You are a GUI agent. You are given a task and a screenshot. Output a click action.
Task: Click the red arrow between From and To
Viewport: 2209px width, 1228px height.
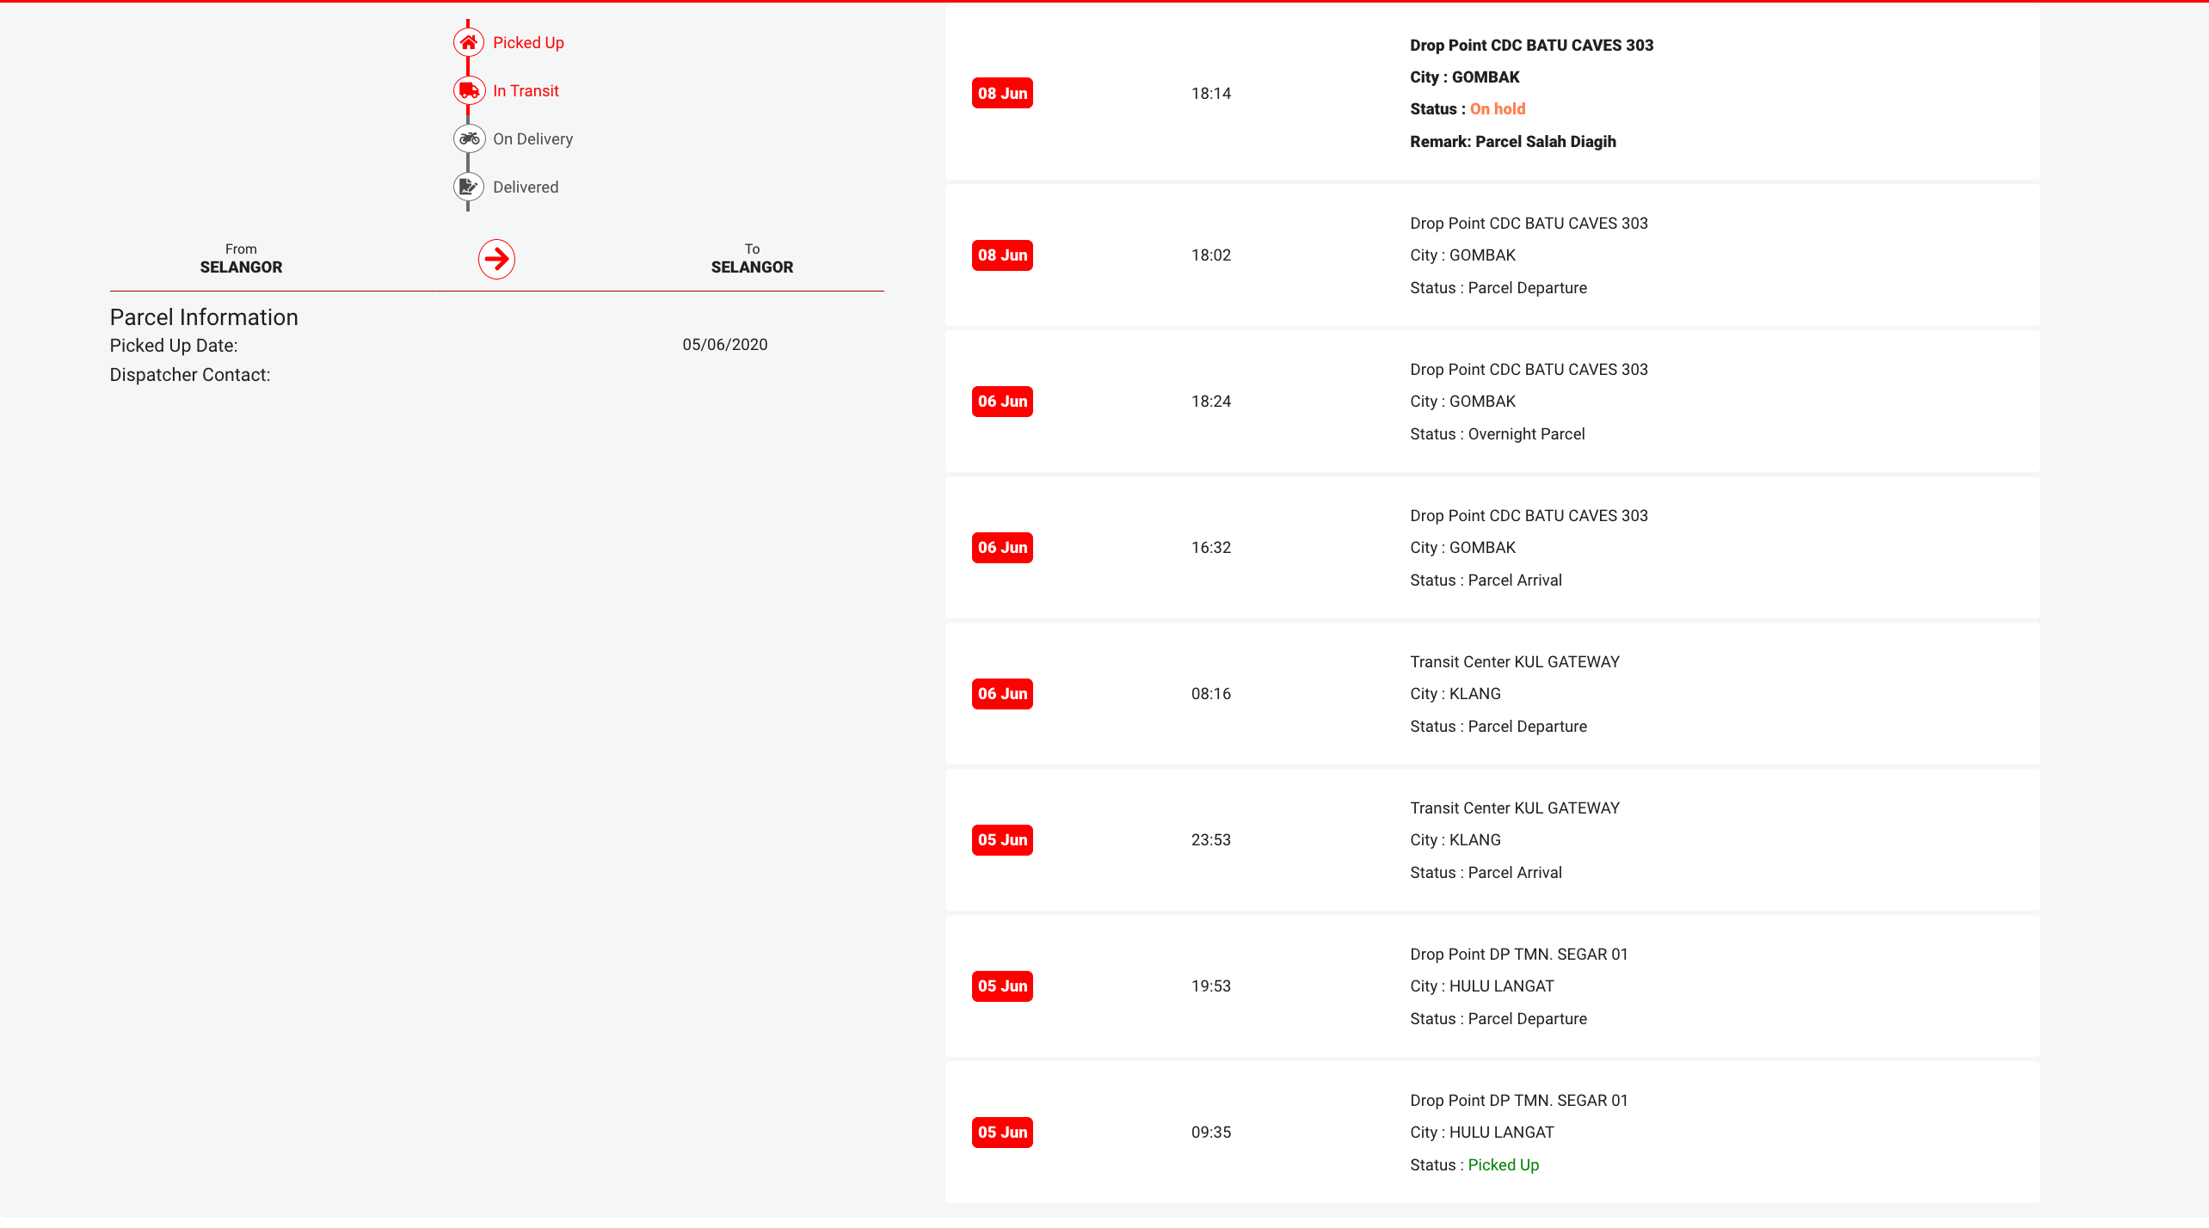coord(496,259)
